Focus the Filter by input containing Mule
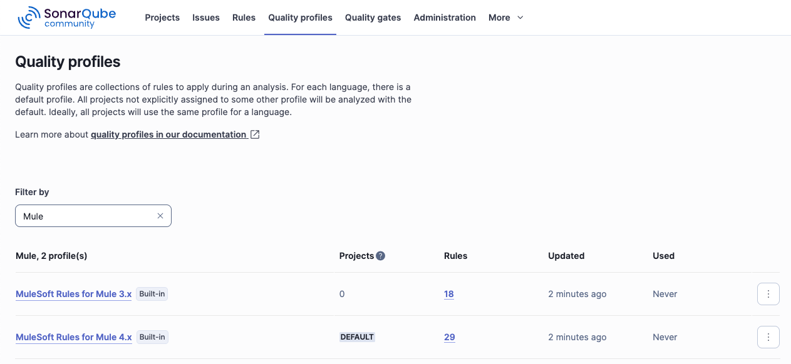791x364 pixels. coord(93,216)
